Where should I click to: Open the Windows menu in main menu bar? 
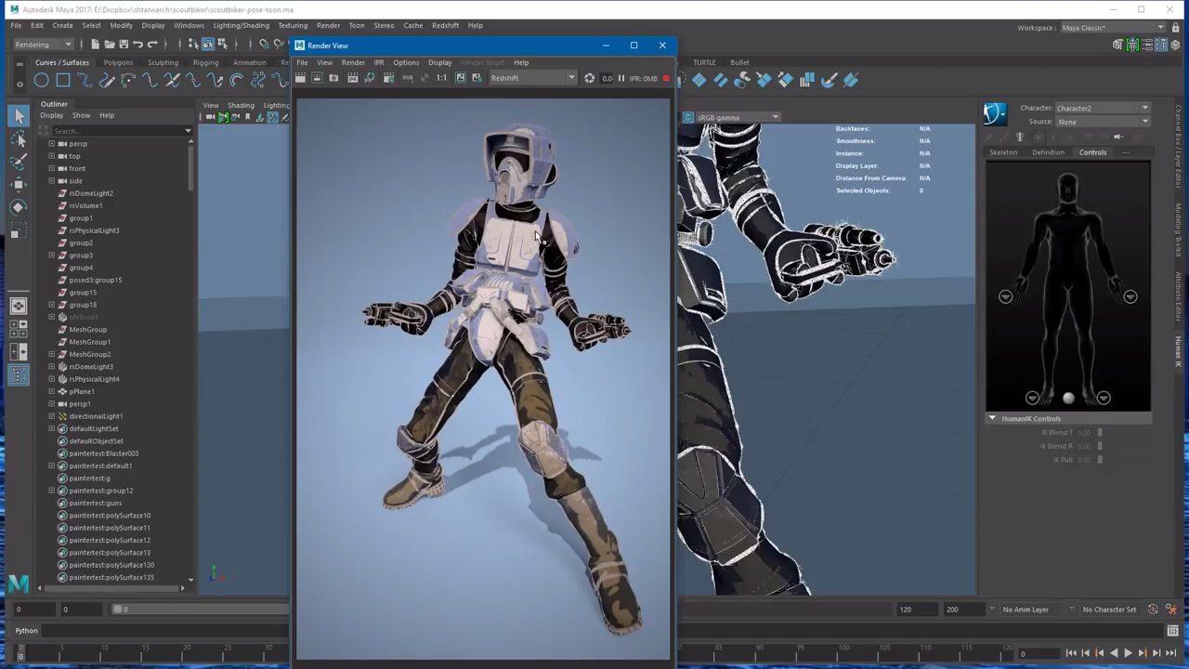pos(189,25)
